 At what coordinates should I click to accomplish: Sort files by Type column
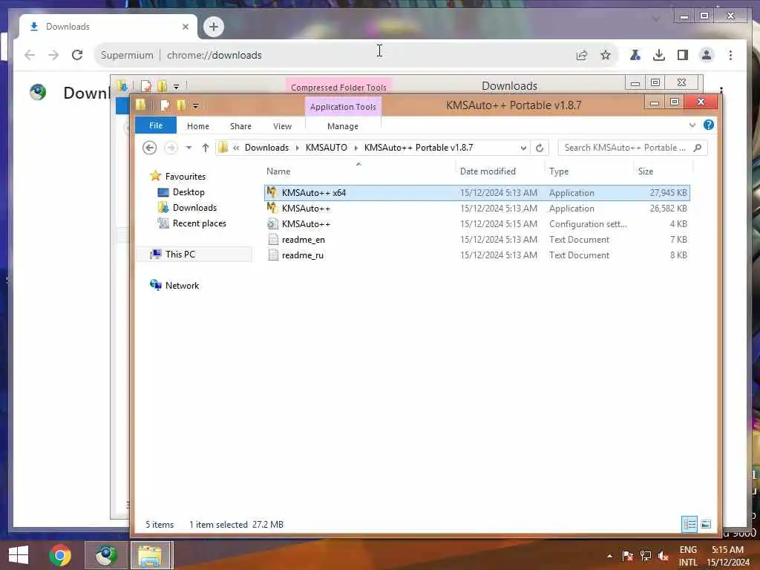559,171
